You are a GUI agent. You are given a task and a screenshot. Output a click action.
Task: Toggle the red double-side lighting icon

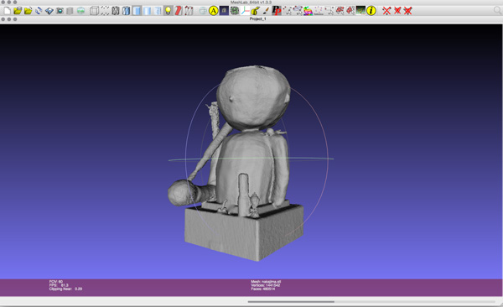[179, 11]
